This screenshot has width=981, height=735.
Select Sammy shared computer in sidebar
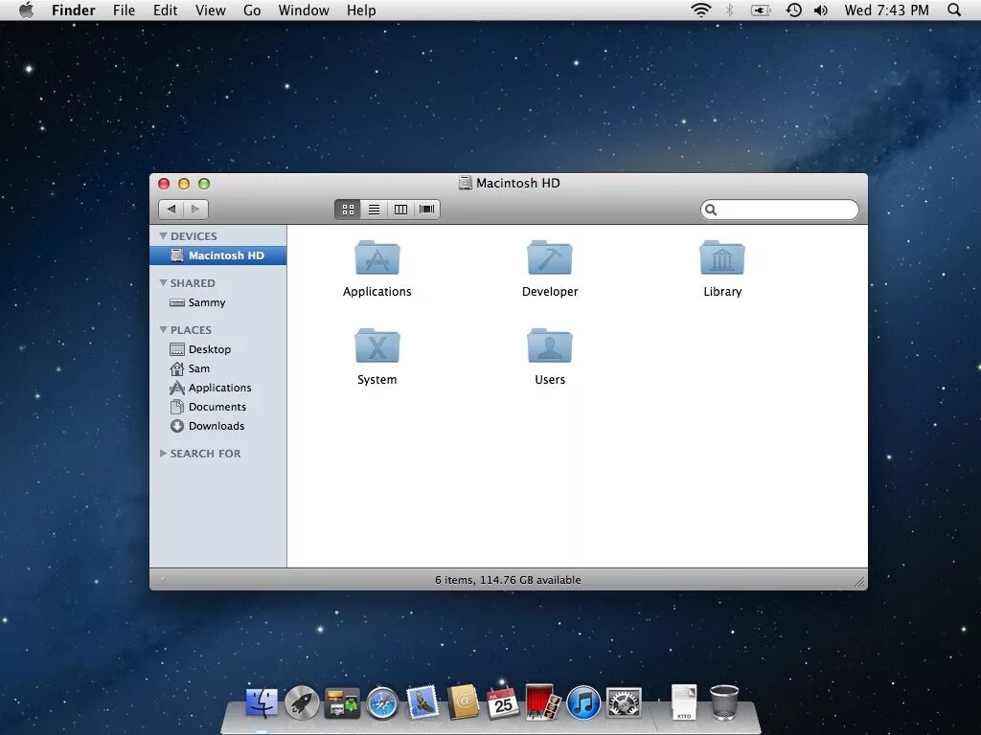point(217,302)
